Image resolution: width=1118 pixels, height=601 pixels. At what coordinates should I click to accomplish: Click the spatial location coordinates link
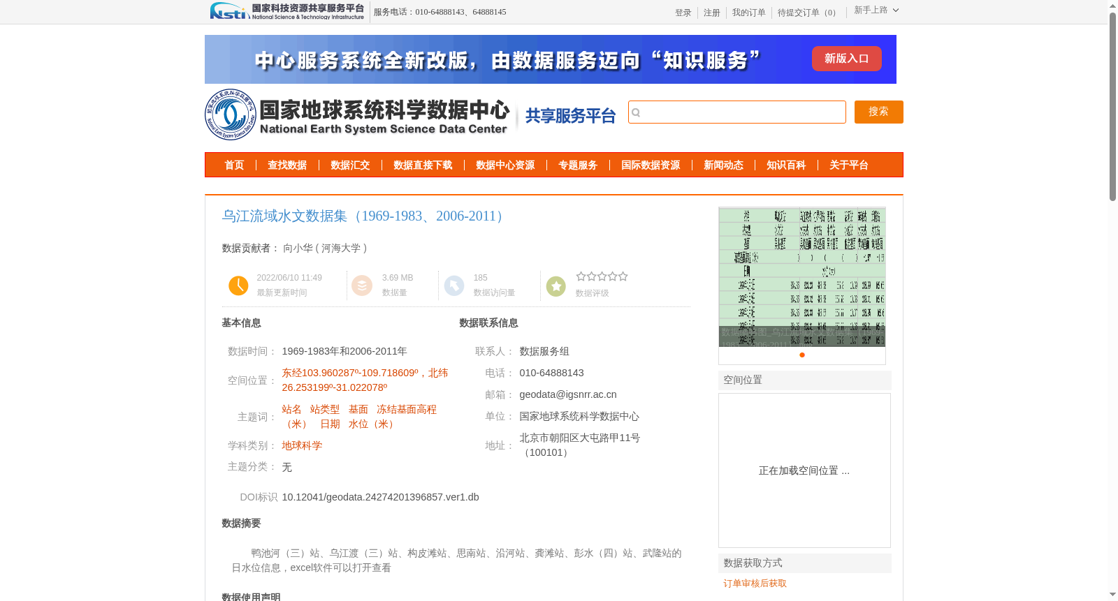[x=365, y=380]
